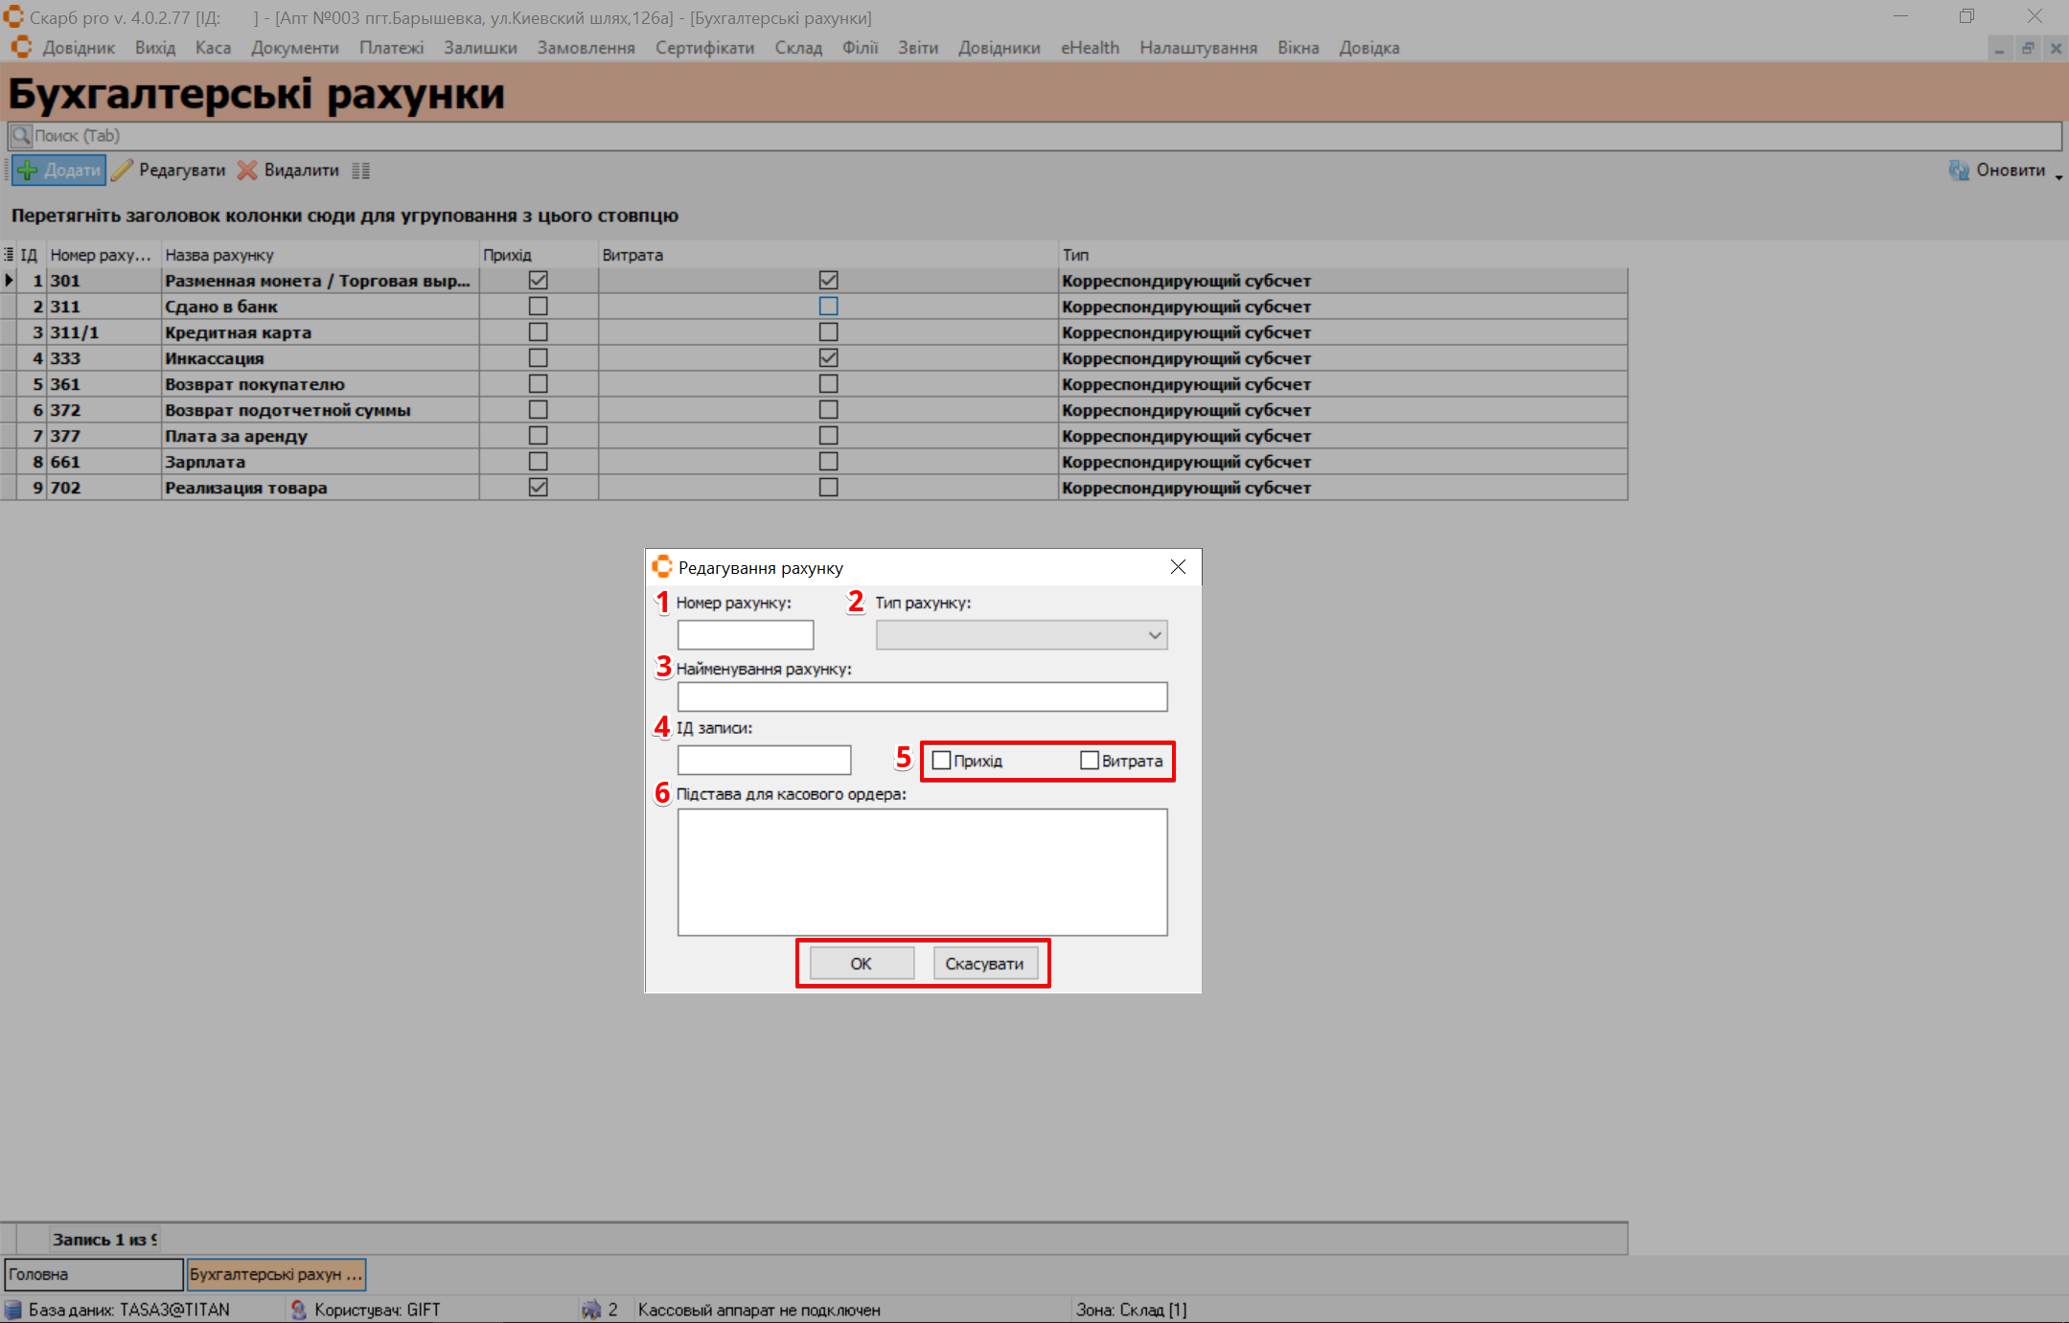Click the user icon near Користувач

[299, 1310]
